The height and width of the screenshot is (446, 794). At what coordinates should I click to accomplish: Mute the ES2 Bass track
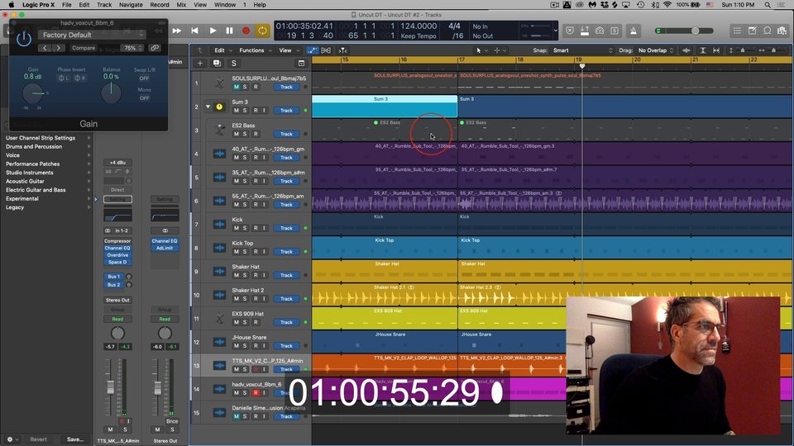pyautogui.click(x=236, y=134)
